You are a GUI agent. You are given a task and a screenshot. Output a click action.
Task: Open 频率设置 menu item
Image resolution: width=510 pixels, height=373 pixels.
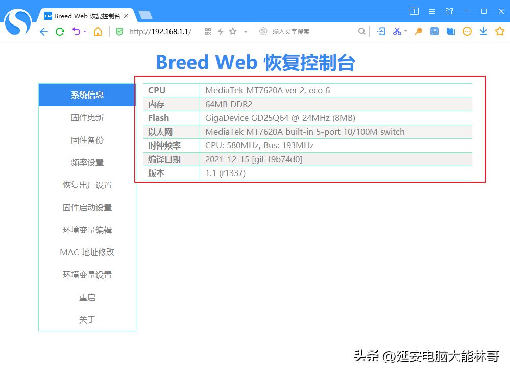pyautogui.click(x=87, y=163)
